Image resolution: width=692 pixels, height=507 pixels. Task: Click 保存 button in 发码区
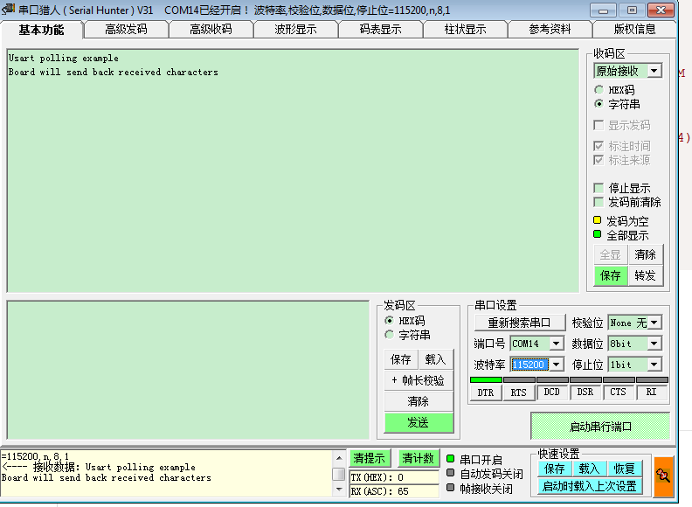pos(401,359)
